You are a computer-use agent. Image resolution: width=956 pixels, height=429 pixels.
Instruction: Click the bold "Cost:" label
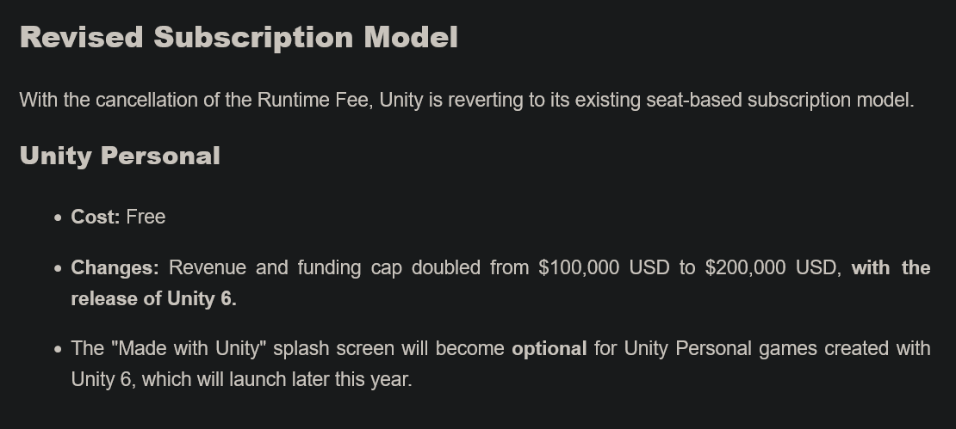[95, 218]
